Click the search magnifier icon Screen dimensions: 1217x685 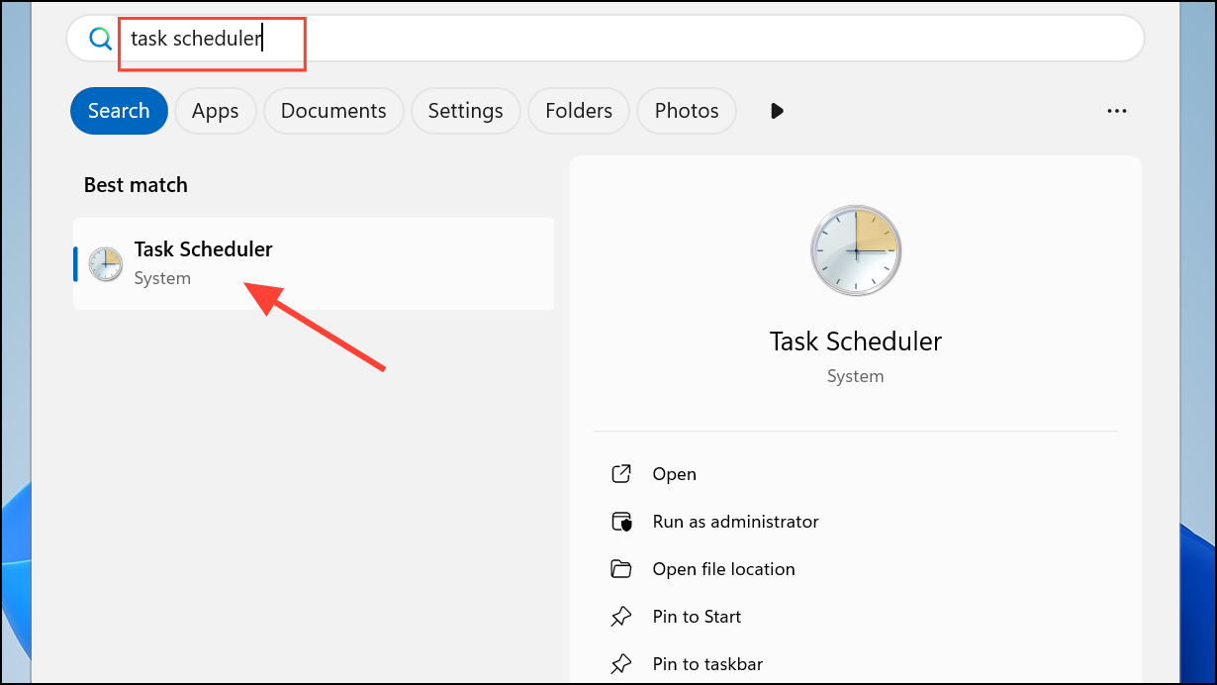coord(101,39)
